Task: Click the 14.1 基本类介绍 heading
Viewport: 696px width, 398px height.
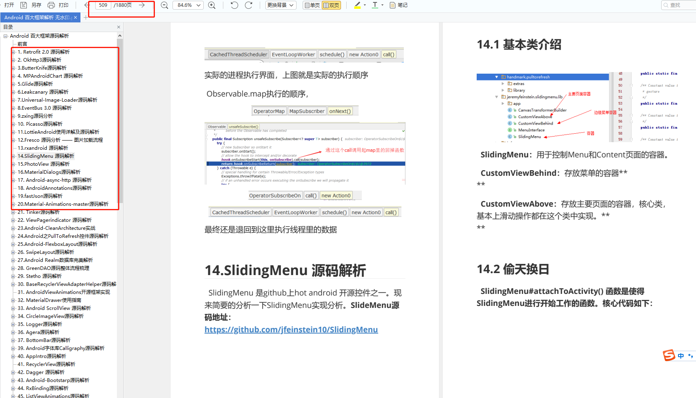Action: (x=519, y=44)
